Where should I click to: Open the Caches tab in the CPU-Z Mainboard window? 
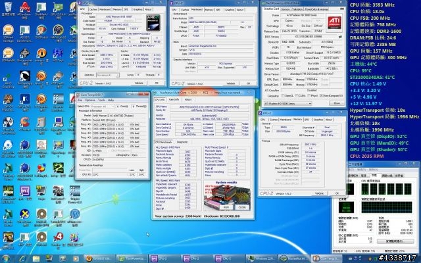(185, 10)
